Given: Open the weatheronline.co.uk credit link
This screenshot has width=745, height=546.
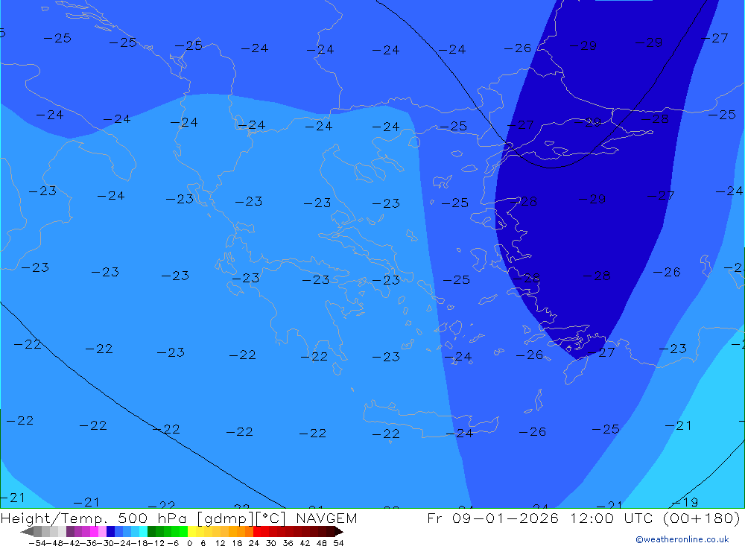Looking at the screenshot, I should coord(682,539).
